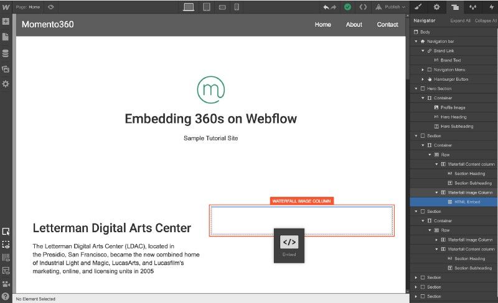Click the Momento360 brand text
498x303 pixels.
click(48, 24)
